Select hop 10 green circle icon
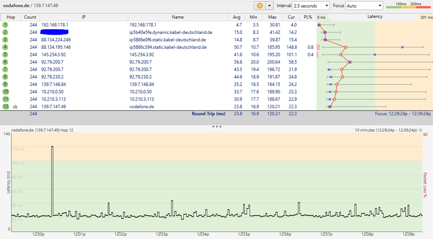 coord(6,92)
